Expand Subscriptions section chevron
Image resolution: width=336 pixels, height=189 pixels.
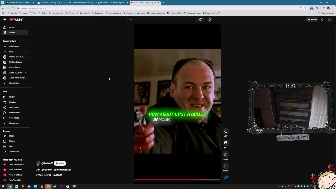18,41
